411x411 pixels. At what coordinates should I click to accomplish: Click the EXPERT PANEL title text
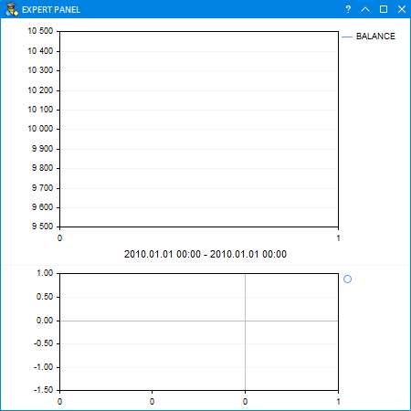pyautogui.click(x=51, y=10)
